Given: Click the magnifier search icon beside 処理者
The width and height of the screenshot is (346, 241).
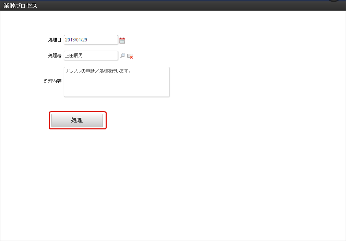Looking at the screenshot, I should (x=122, y=56).
